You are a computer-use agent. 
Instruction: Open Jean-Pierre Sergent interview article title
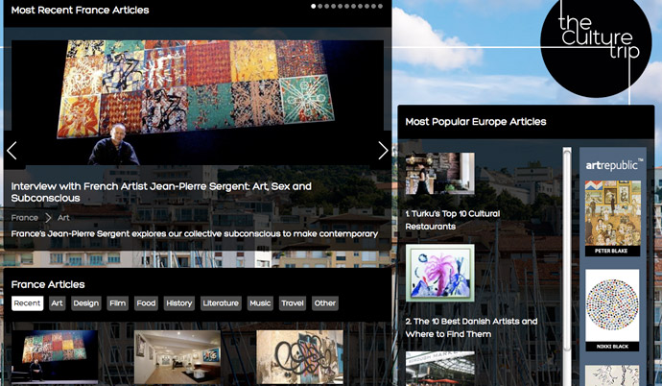pos(161,191)
